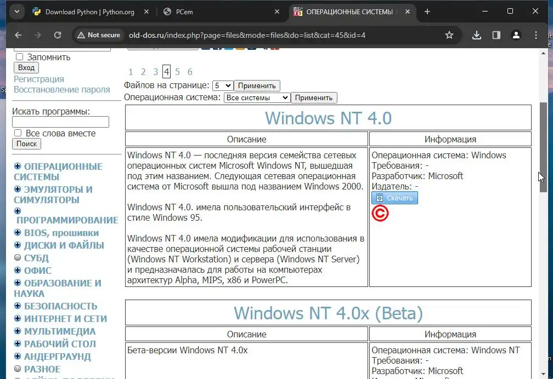Screen dimensions: 553x379
Task: Open the Регистрация link
Action: pos(39,79)
